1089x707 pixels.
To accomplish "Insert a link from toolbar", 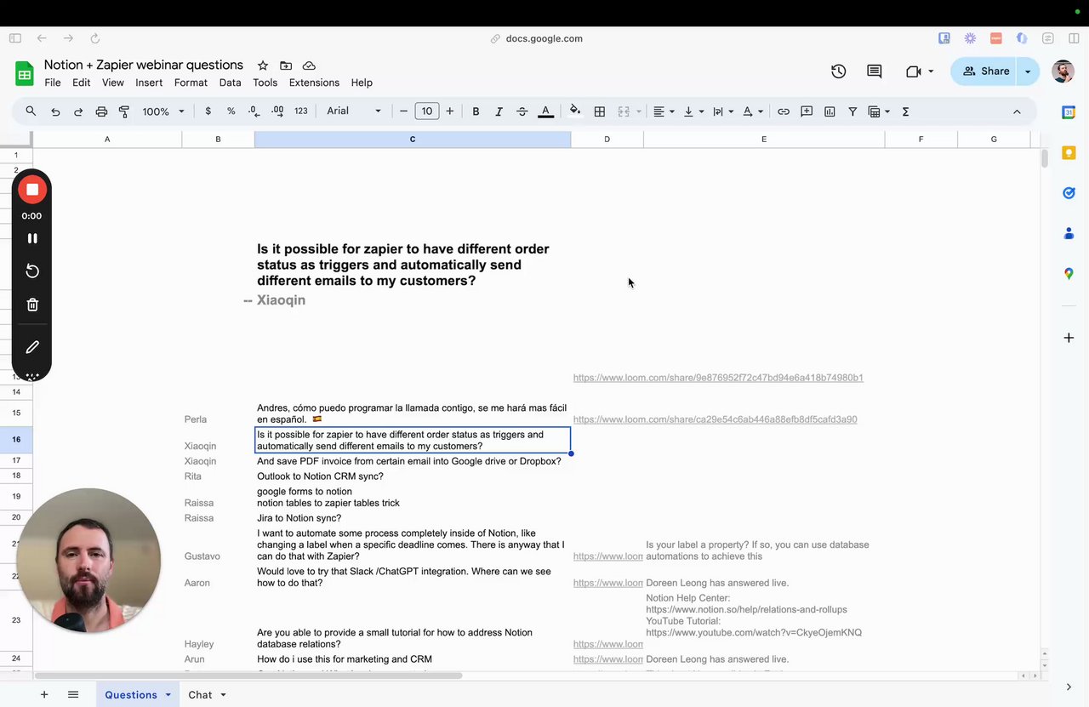I will pyautogui.click(x=784, y=111).
